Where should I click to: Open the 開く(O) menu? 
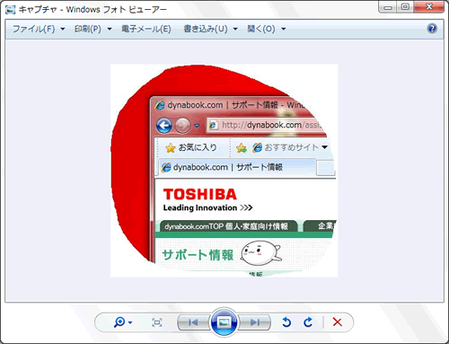pos(261,29)
